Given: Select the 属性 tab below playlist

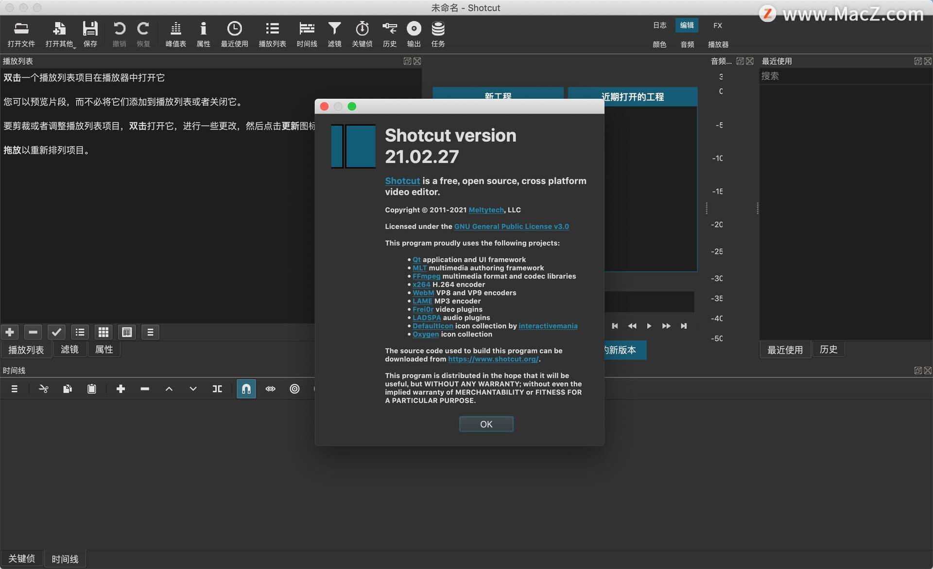Looking at the screenshot, I should (x=104, y=350).
